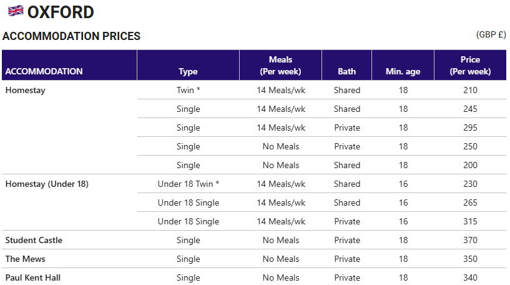Select the OXFORD heading text
The image size is (510, 285).
coord(61,12)
